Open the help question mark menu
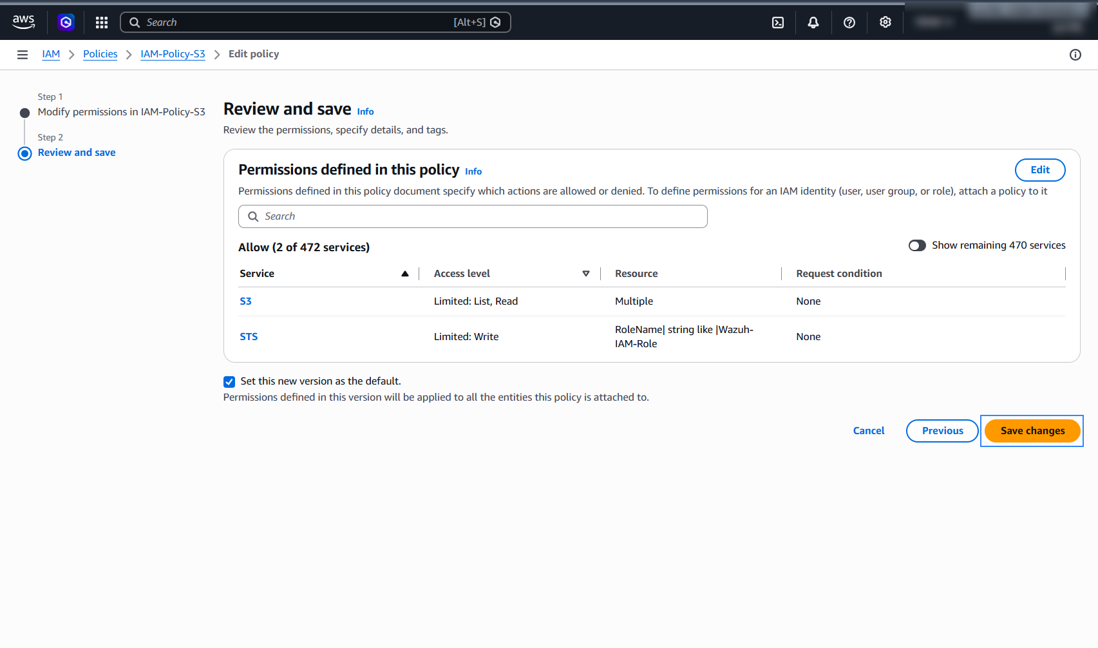 (x=849, y=23)
